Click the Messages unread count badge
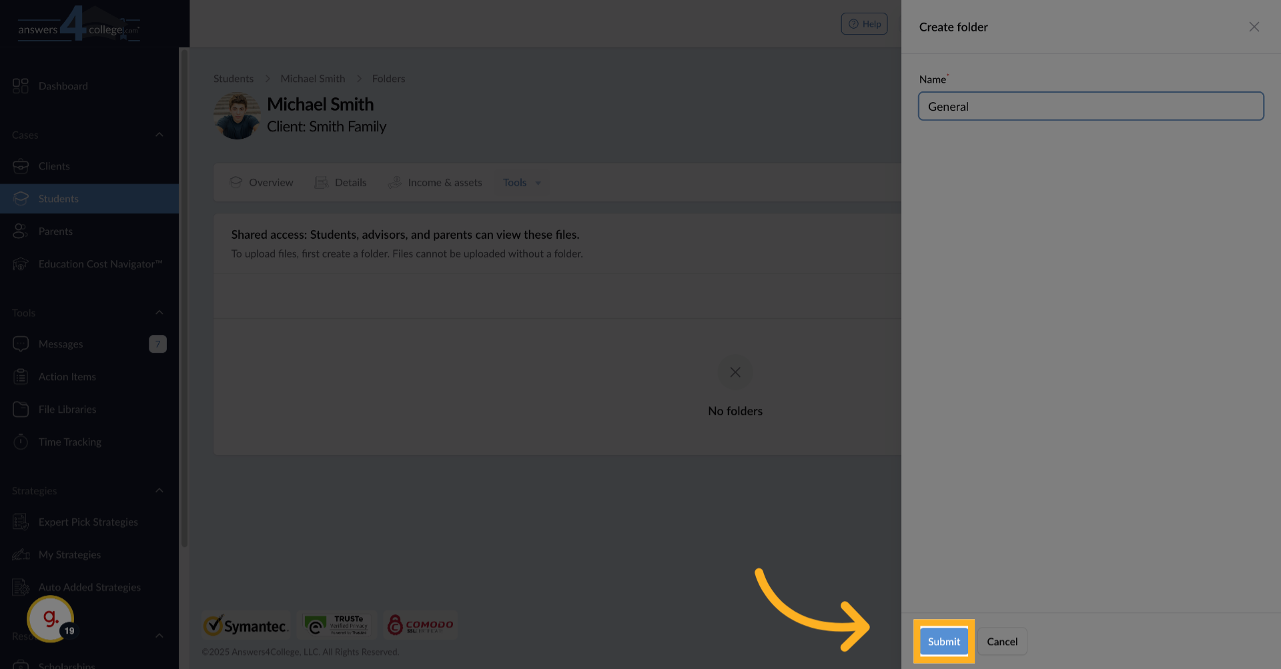The width and height of the screenshot is (1281, 669). (157, 344)
